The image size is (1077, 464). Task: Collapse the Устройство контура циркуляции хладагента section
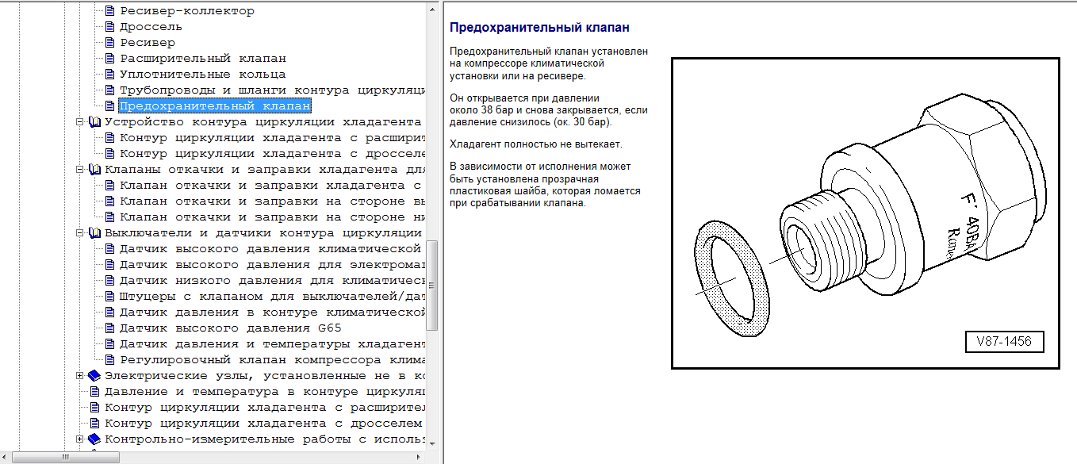pyautogui.click(x=79, y=122)
